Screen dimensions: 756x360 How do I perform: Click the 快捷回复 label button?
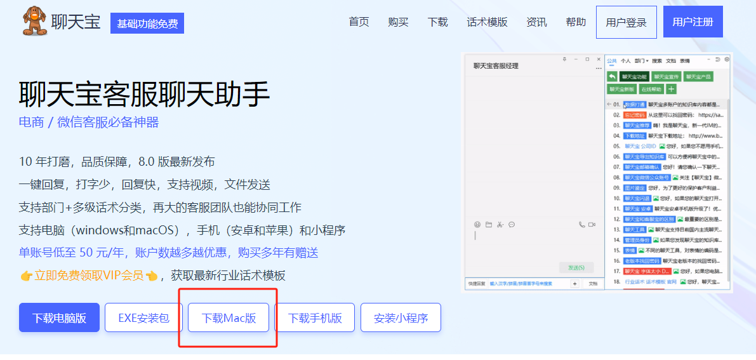476,284
